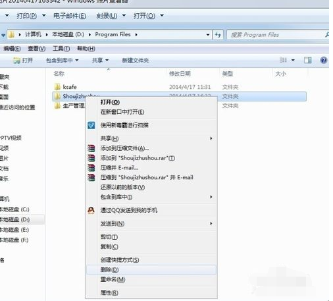Select PPTV视频 in navigation pane
This screenshot has width=333, height=301.
point(11,138)
